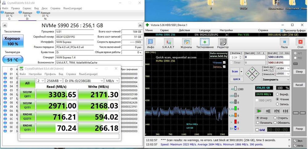This screenshot has width=308, height=149.
Task: Open the 256MiB test size dropdown
Action: (x=54, y=81)
